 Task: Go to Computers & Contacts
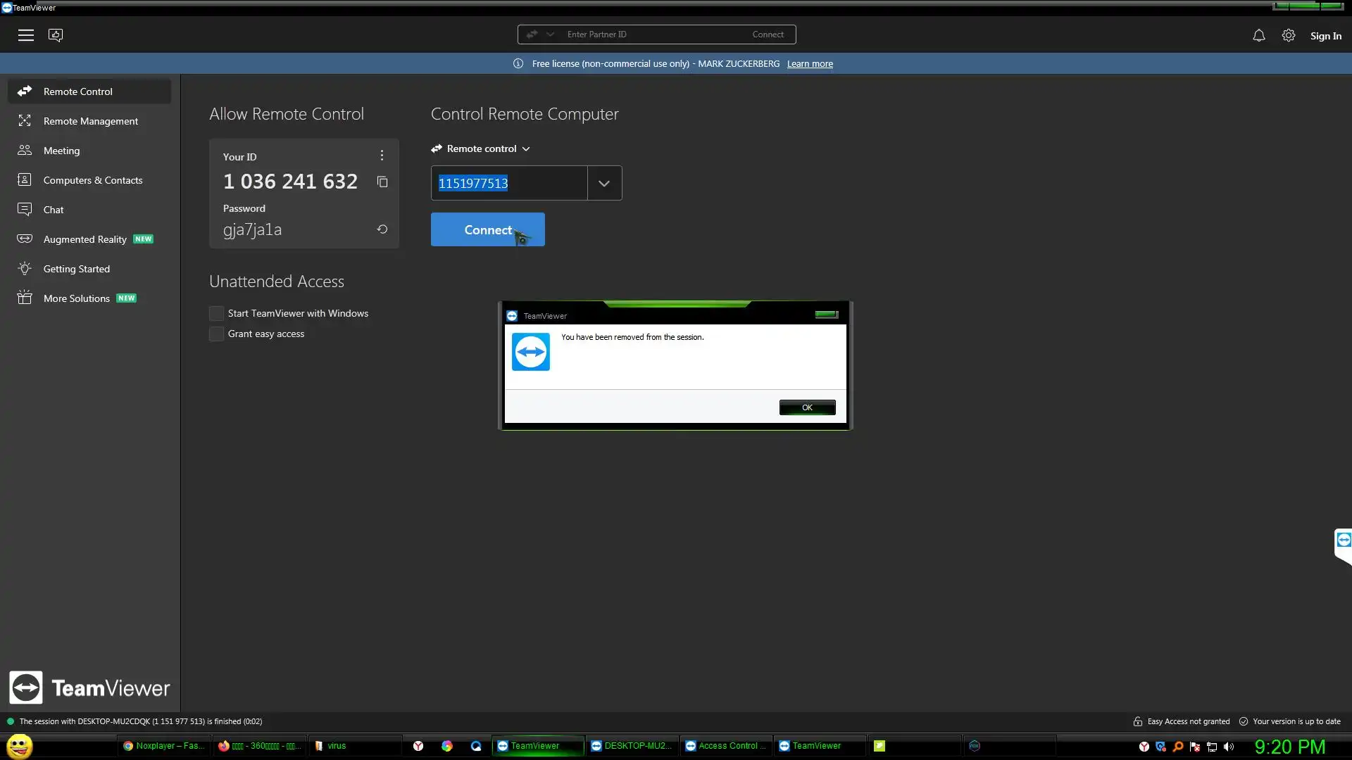pyautogui.click(x=92, y=180)
